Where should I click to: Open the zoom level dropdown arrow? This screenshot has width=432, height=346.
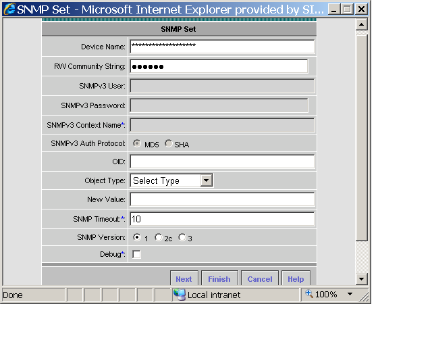pyautogui.click(x=350, y=294)
